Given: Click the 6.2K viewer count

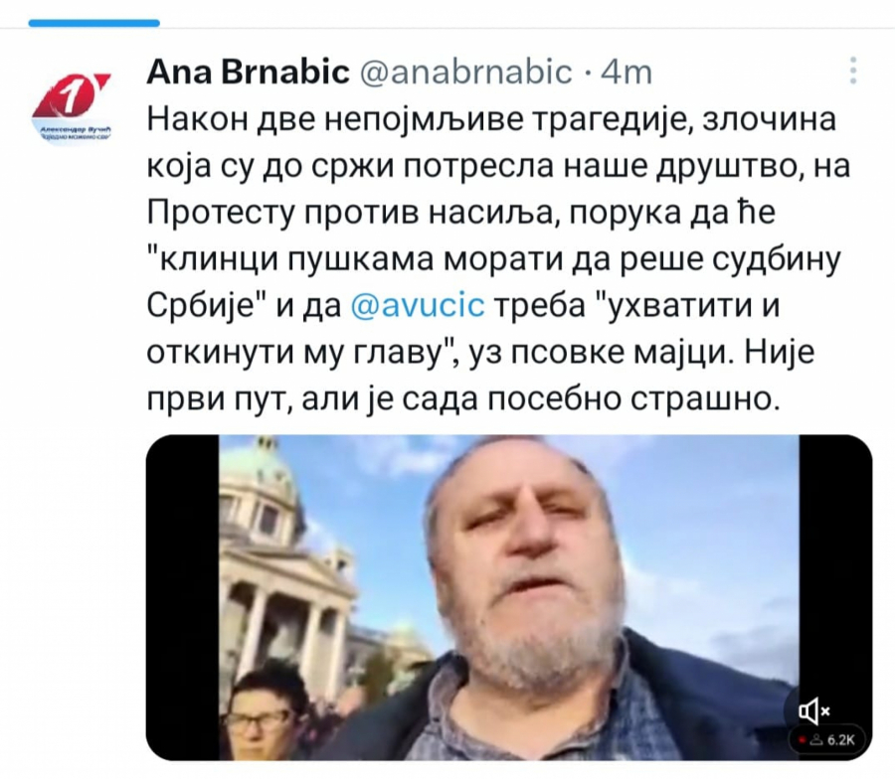Looking at the screenshot, I should tap(840, 739).
